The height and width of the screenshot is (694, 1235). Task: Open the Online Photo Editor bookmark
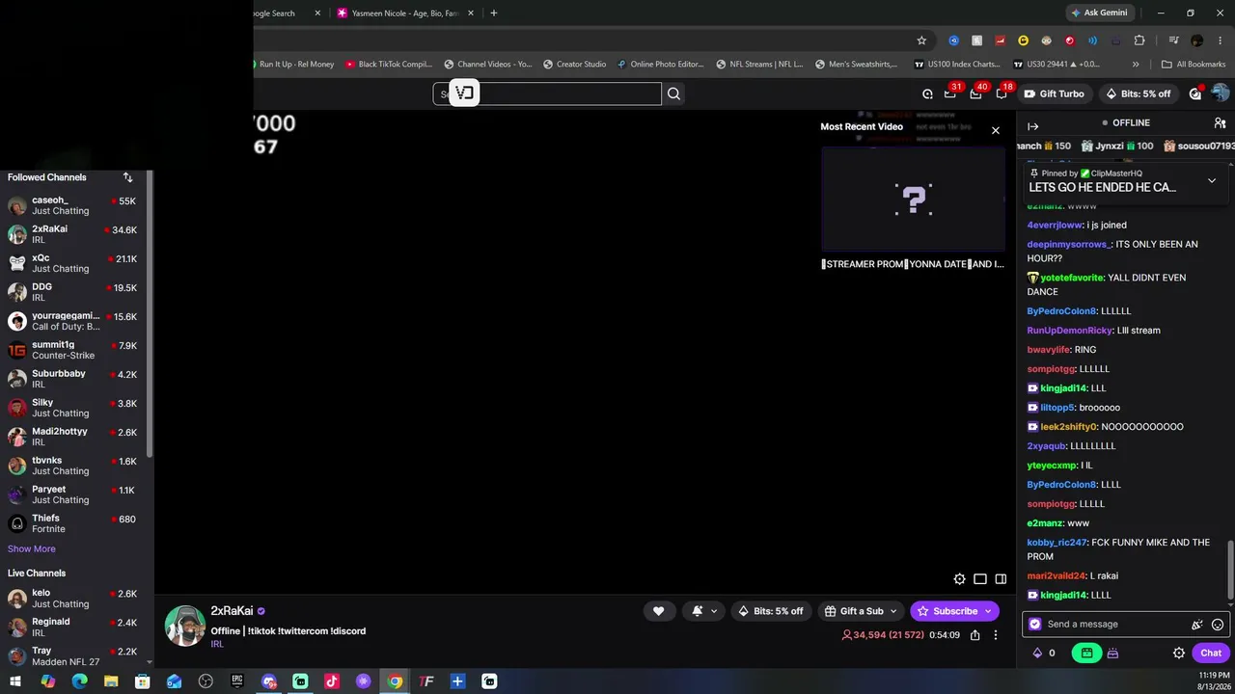pyautogui.click(x=659, y=65)
